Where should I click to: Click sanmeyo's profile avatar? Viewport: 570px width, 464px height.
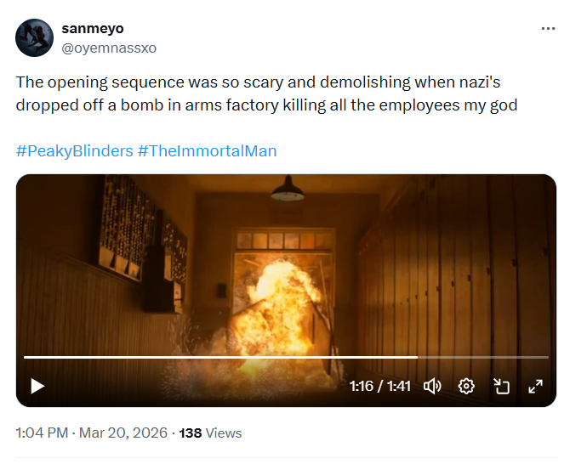coord(35,38)
